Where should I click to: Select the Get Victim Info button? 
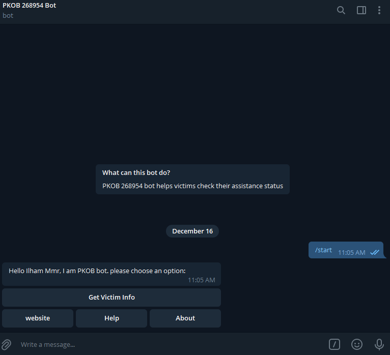[x=112, y=298]
